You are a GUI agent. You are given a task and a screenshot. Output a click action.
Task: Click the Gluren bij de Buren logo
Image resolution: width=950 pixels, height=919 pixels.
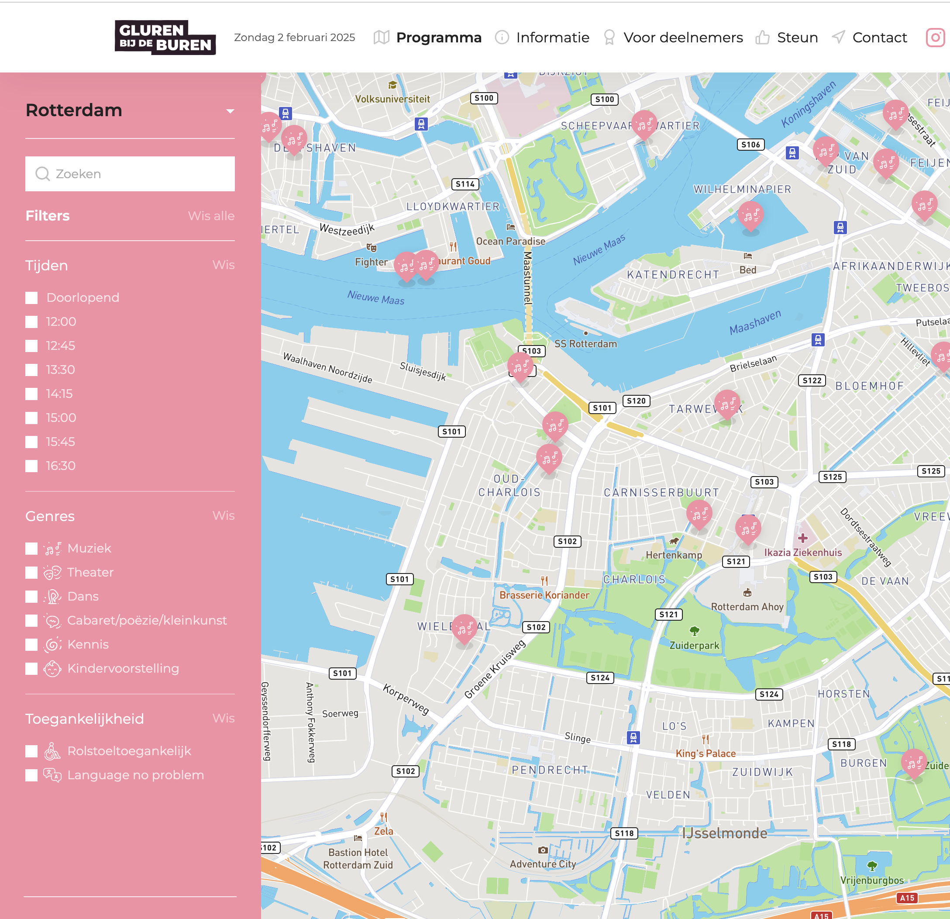(x=165, y=37)
